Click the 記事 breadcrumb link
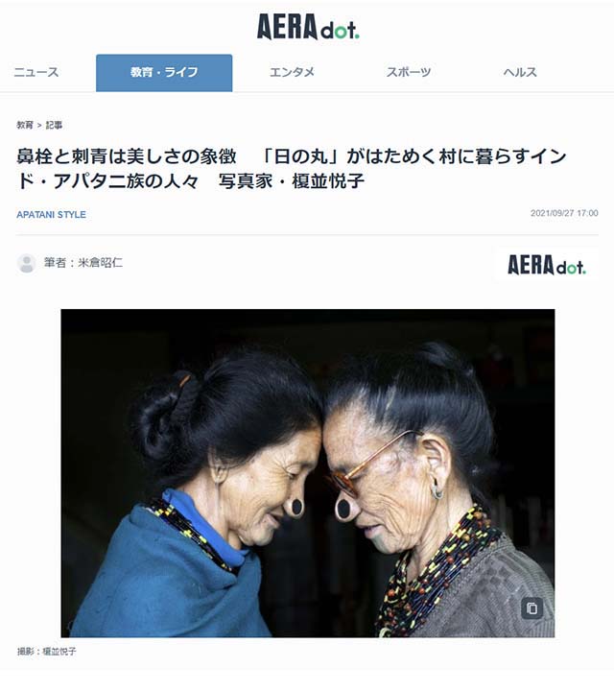The image size is (614, 691). point(54,125)
